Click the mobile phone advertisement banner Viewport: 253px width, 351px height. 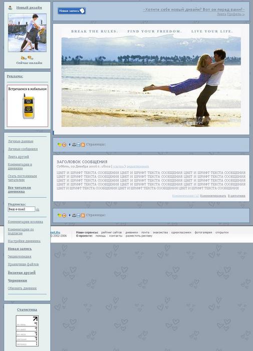27,106
